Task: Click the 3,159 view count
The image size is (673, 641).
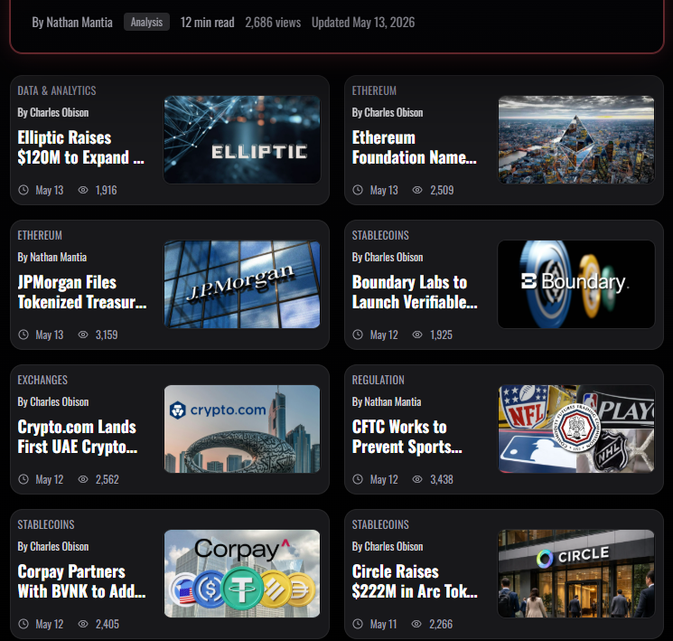Action: click(107, 335)
